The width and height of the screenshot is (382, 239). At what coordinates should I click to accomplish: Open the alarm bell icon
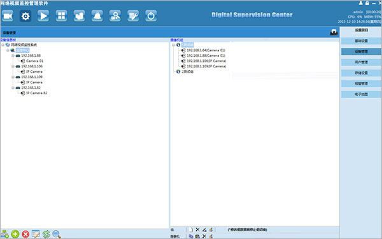tap(97, 16)
